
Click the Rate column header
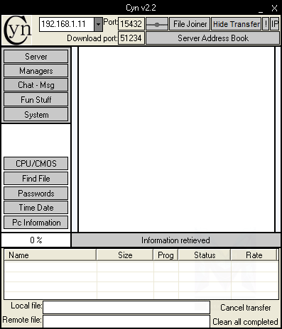[254, 255]
